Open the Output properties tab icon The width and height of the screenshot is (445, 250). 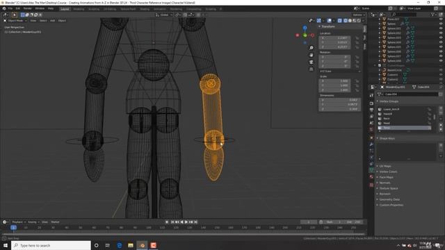(x=371, y=110)
